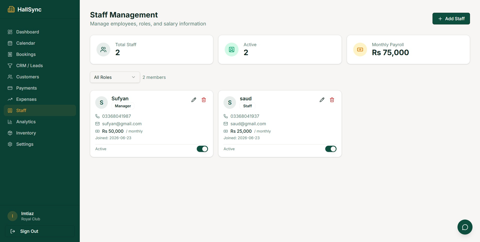The height and width of the screenshot is (242, 480).
Task: Select Customers in the sidebar
Action: [x=40, y=77]
